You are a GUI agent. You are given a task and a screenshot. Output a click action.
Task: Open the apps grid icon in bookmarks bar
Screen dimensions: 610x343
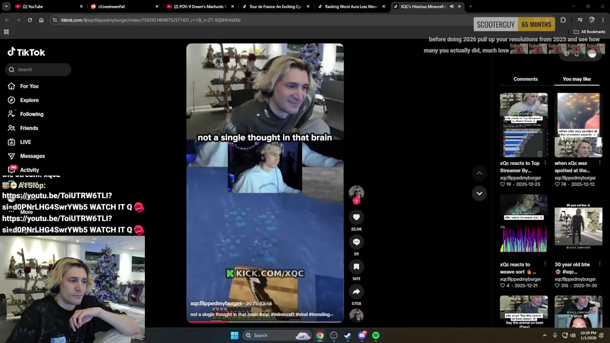pyautogui.click(x=6, y=32)
